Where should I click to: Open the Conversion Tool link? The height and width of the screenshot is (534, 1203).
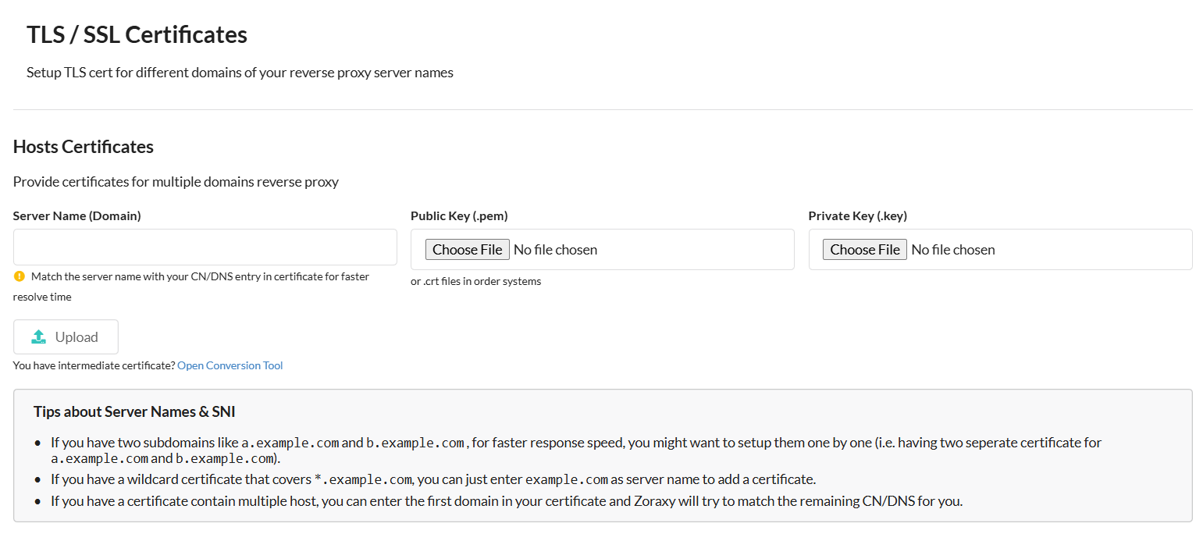tap(230, 365)
